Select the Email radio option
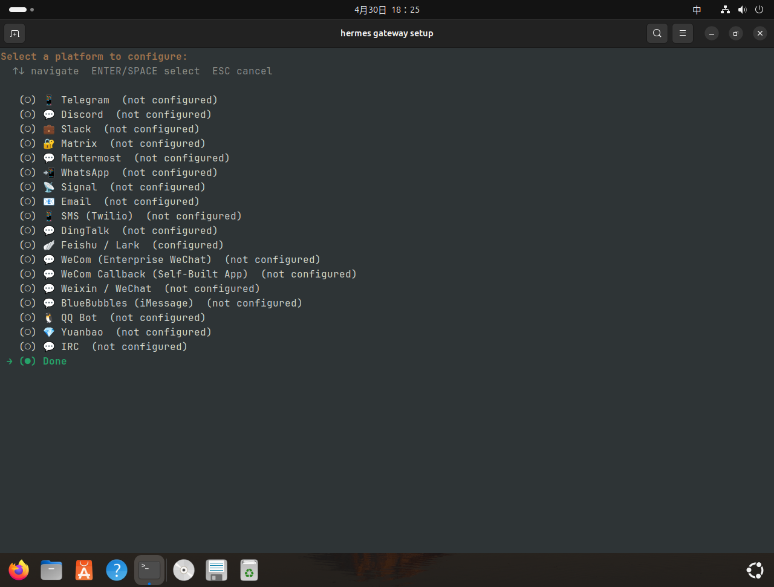 point(28,202)
